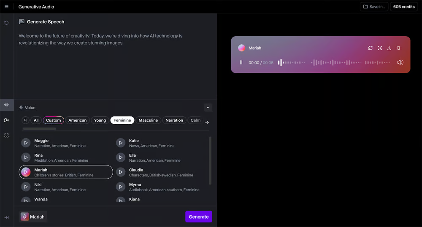Search voices with magnifier icon
Image resolution: width=422 pixels, height=227 pixels.
coord(25,120)
